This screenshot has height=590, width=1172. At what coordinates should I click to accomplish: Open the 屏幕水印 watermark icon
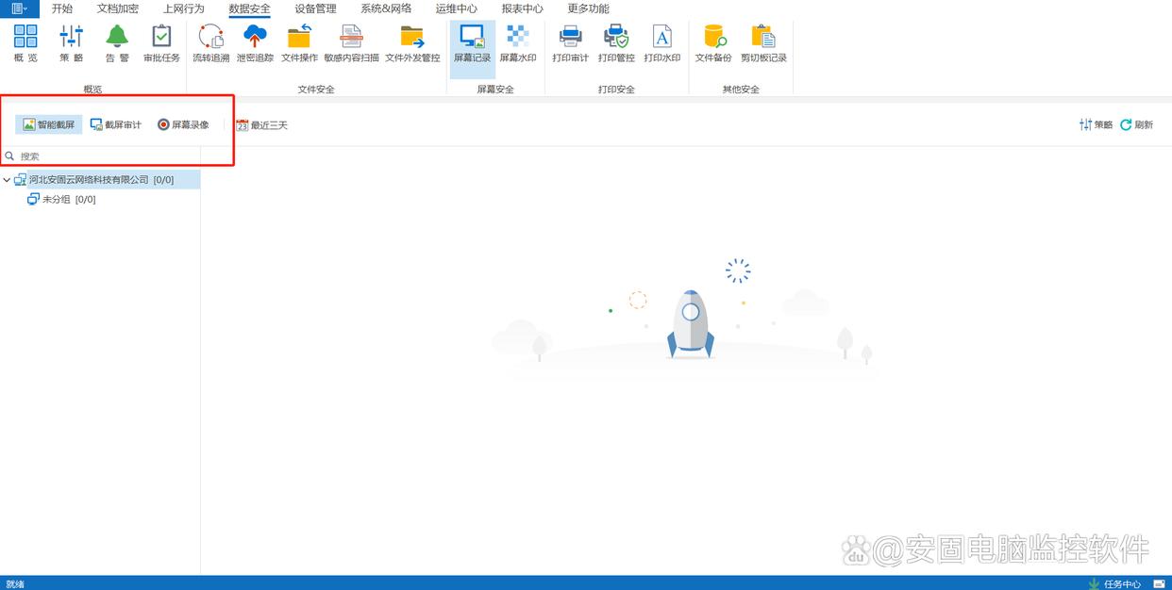[x=518, y=44]
